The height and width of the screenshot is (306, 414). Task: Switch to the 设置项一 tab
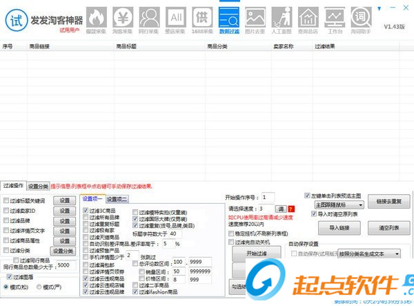pyautogui.click(x=92, y=199)
